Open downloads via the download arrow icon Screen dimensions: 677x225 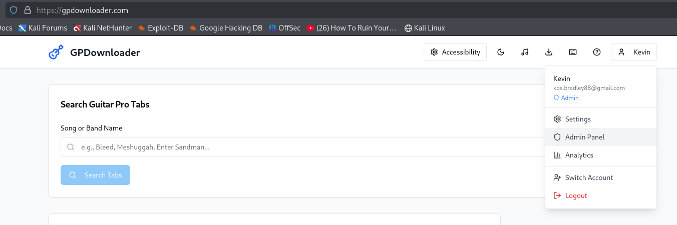[548, 52]
